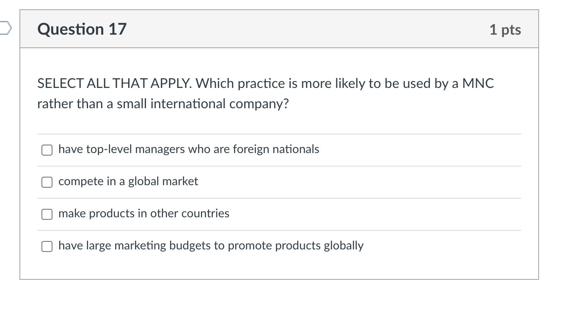The width and height of the screenshot is (578, 312).
Task: Select the answer text 'make products in other countries'
Action: coord(143,213)
